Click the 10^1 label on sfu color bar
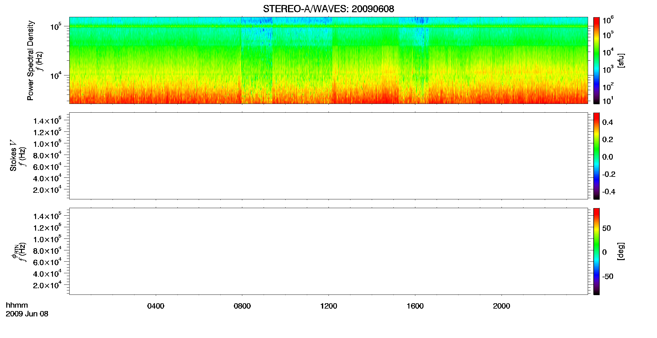This screenshot has width=657, height=338. pyautogui.click(x=608, y=101)
